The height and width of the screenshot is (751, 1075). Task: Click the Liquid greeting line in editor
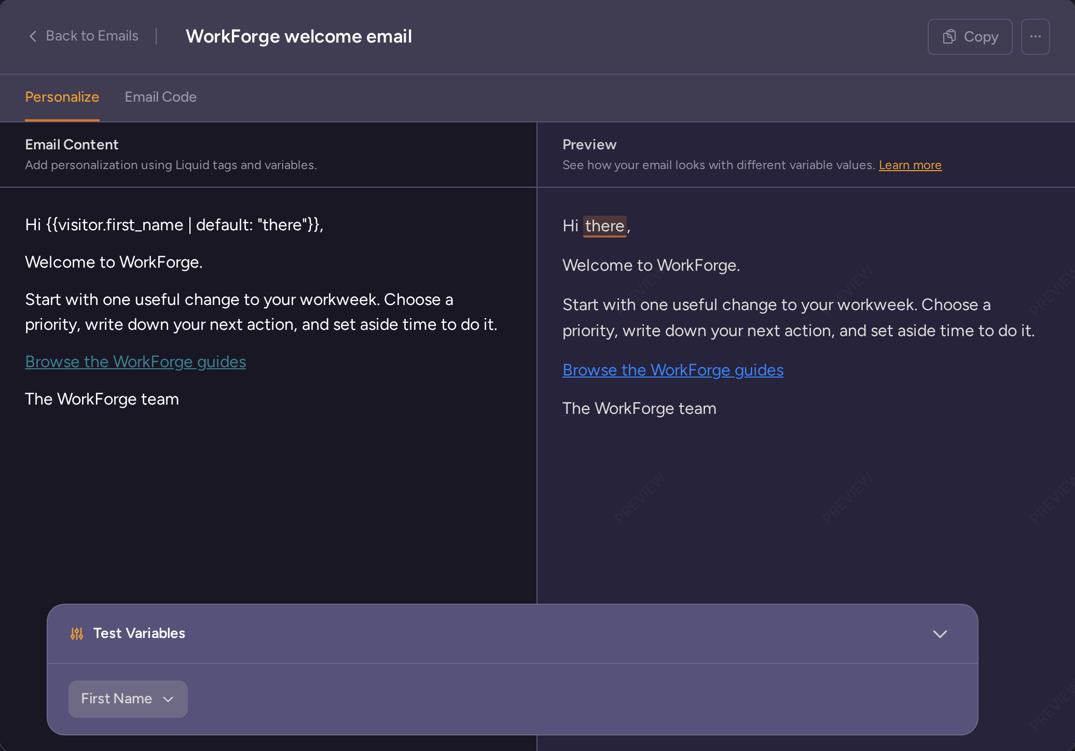174,225
